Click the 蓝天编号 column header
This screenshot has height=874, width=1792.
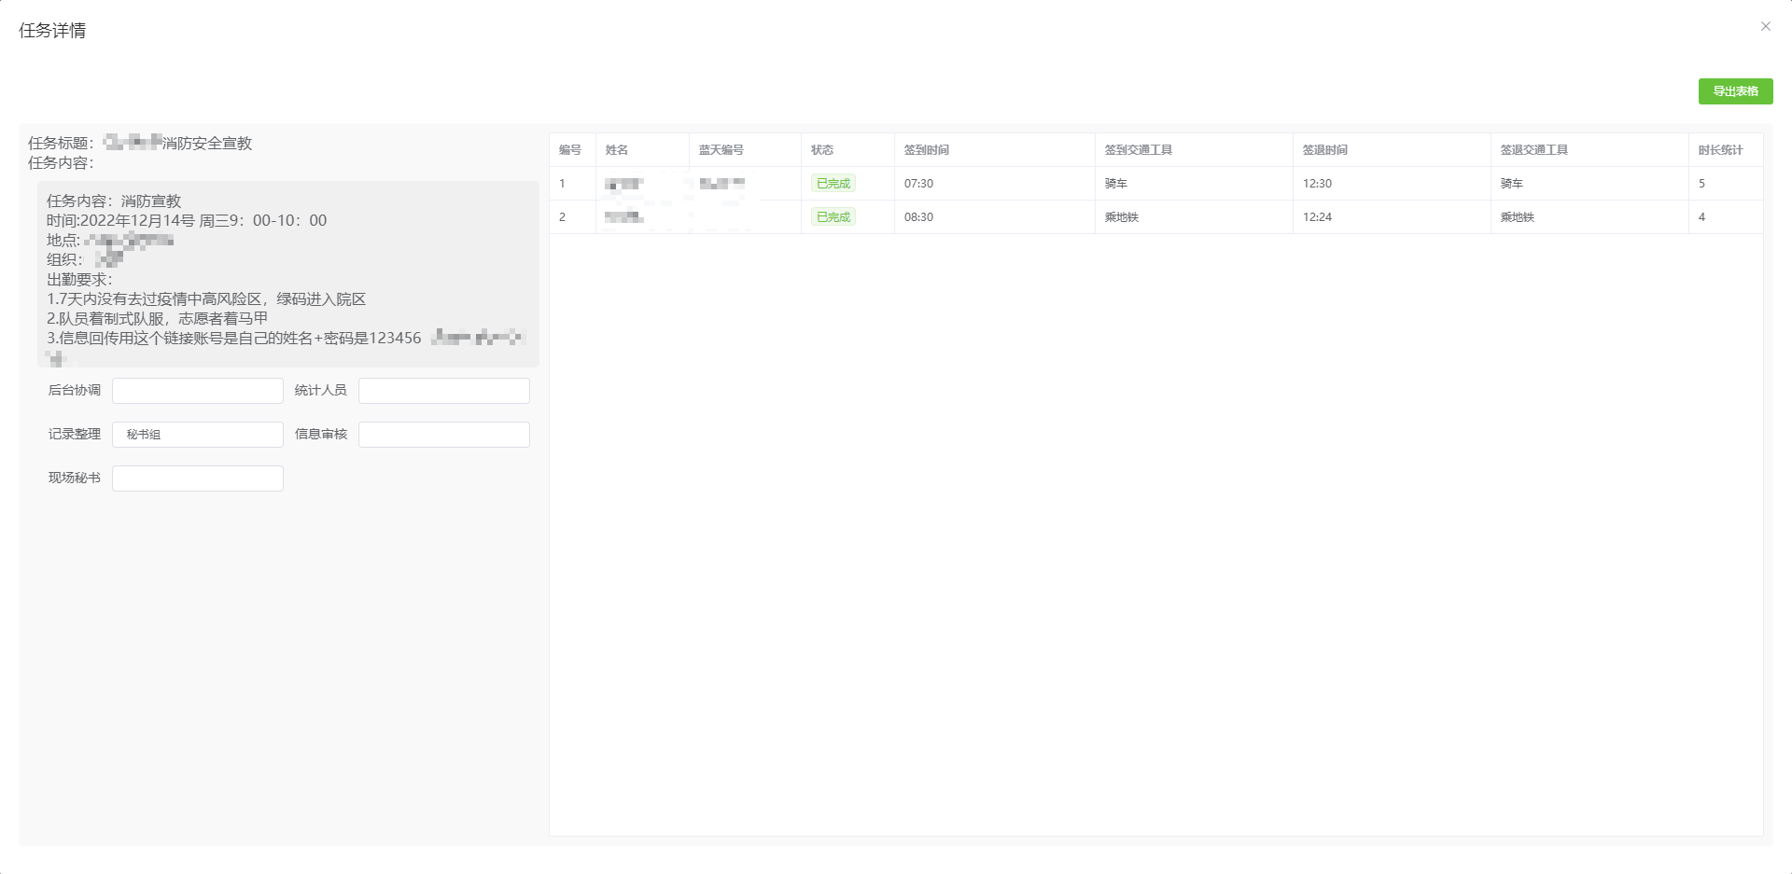pos(721,150)
